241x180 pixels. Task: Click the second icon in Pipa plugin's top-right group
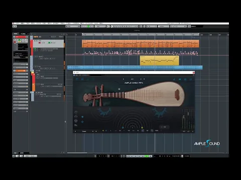coord(180,79)
